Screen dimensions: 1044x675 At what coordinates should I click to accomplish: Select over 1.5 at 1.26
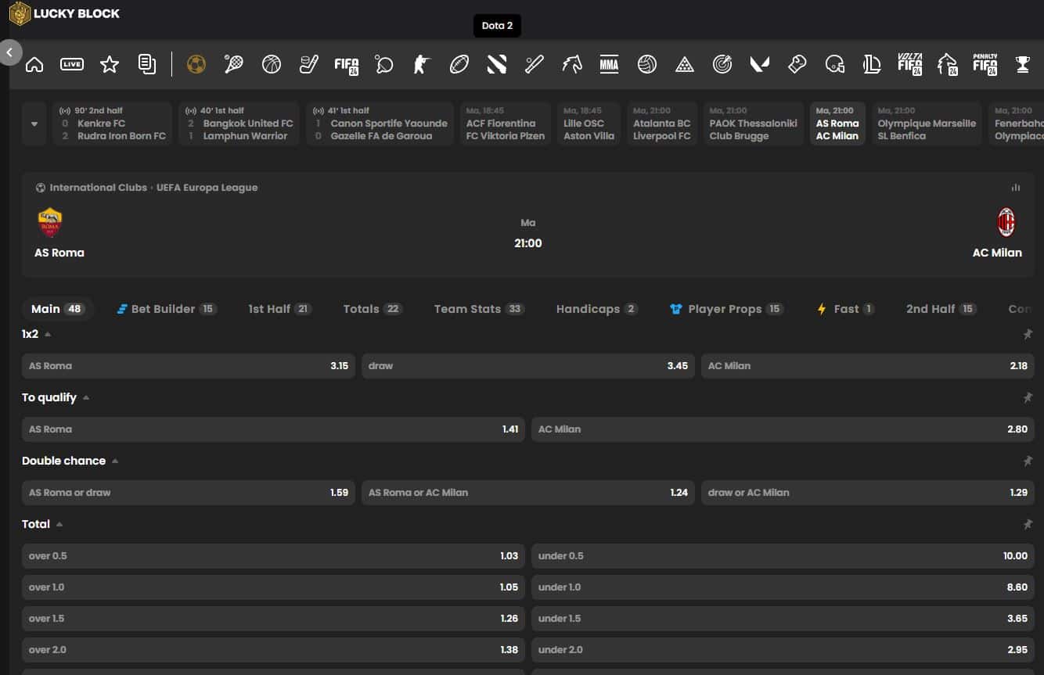pos(273,619)
